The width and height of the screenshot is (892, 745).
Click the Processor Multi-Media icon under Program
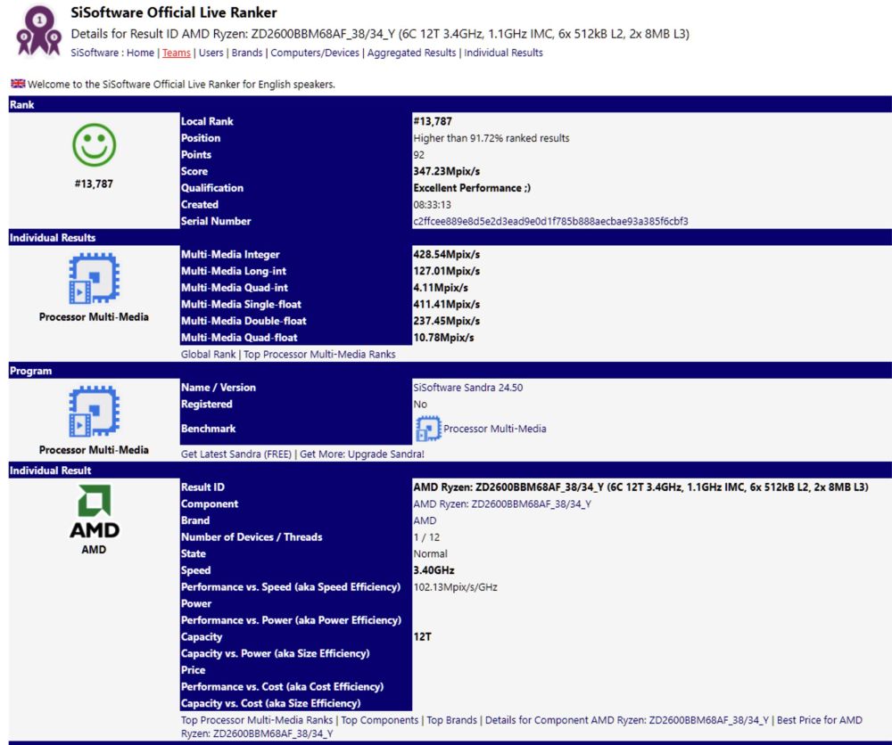click(x=94, y=412)
